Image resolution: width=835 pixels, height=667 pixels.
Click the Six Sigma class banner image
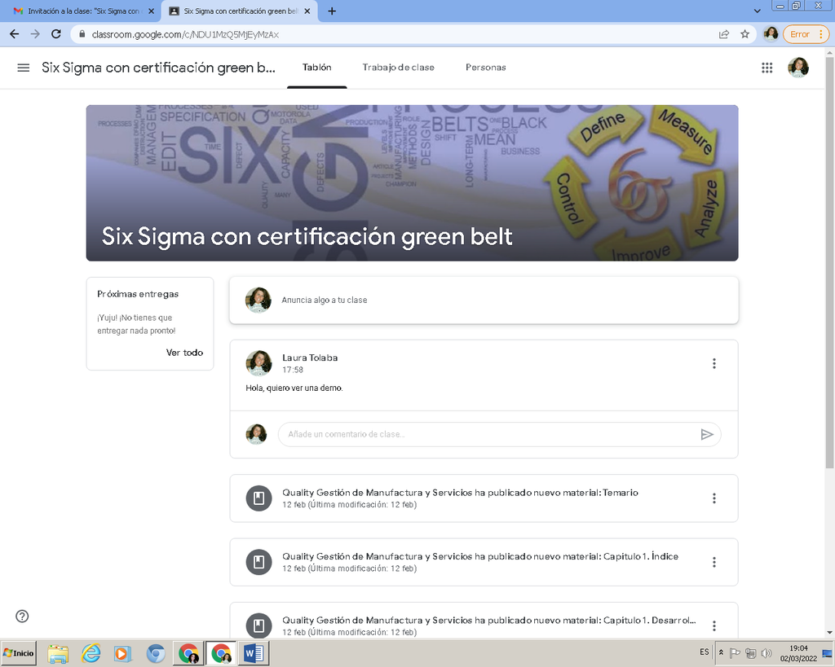pyautogui.click(x=412, y=183)
